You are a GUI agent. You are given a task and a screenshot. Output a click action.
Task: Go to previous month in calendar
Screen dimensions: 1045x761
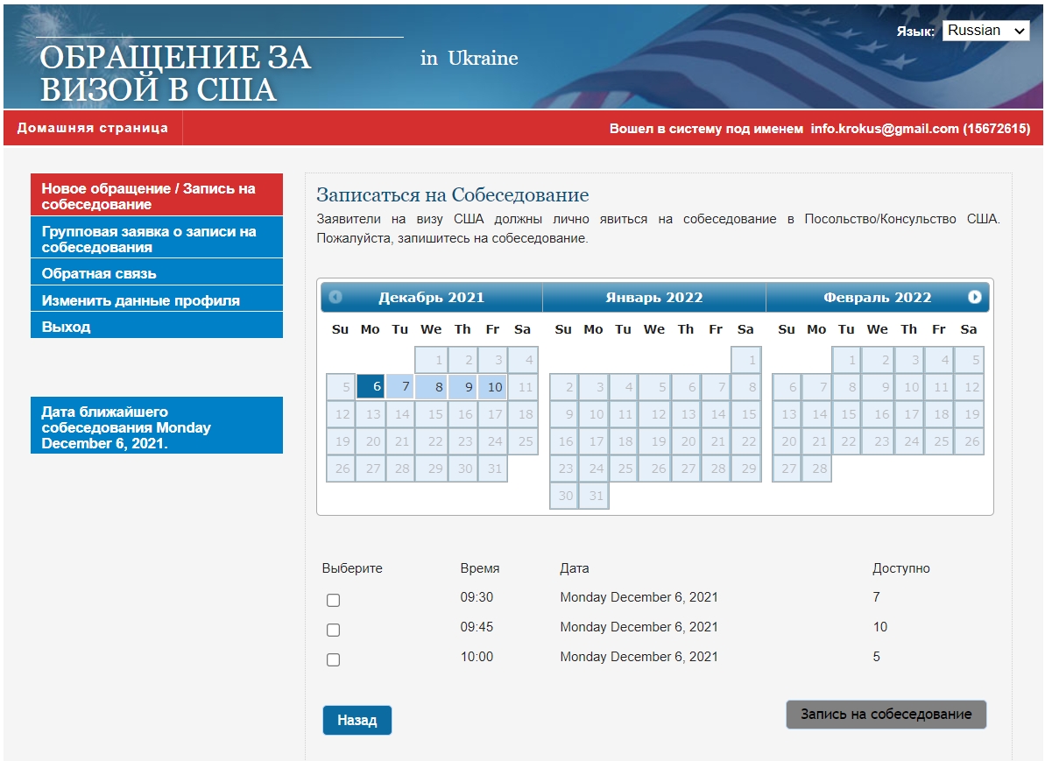tap(335, 297)
